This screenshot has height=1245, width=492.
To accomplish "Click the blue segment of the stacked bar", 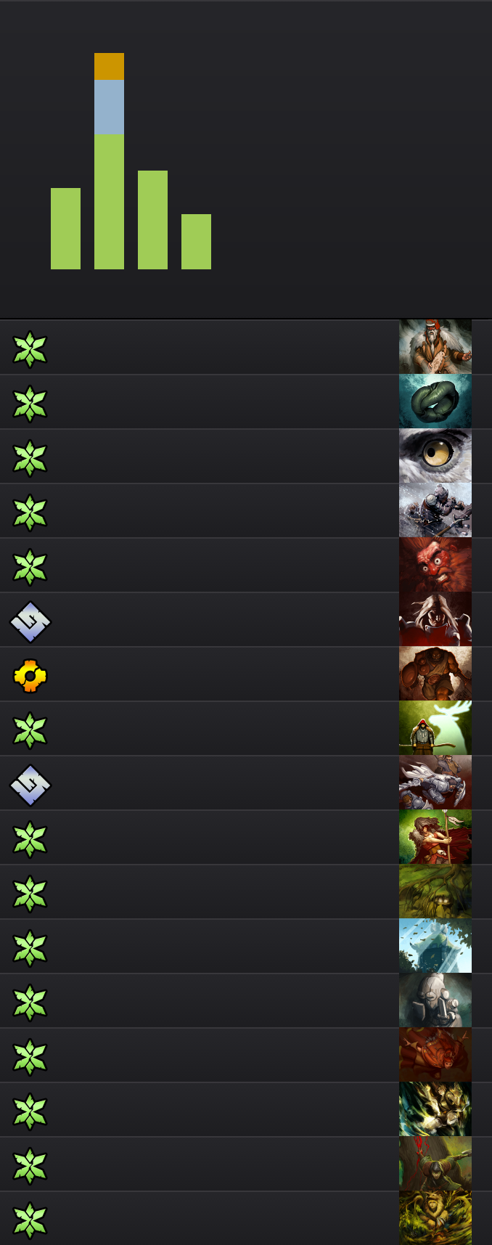I will pyautogui.click(x=109, y=107).
